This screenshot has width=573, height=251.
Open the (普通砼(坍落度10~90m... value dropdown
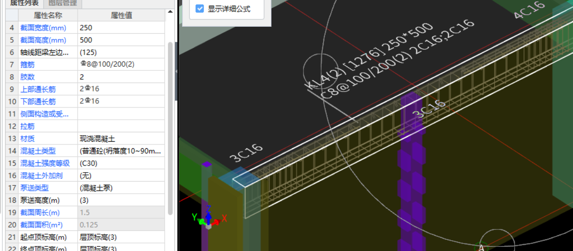[x=121, y=151]
